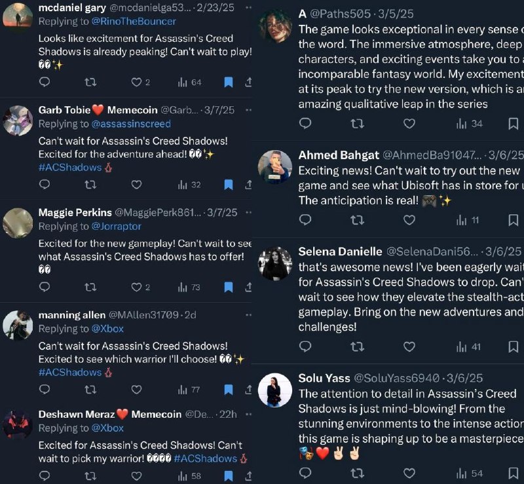Bookmark Ahmed Bahgat's tweet

514,220
